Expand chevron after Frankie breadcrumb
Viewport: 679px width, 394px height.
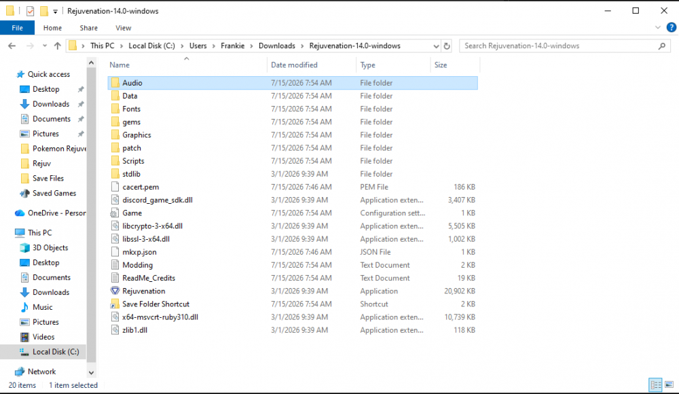pos(252,46)
